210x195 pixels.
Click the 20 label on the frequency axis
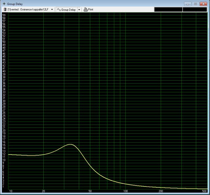coord(43,191)
